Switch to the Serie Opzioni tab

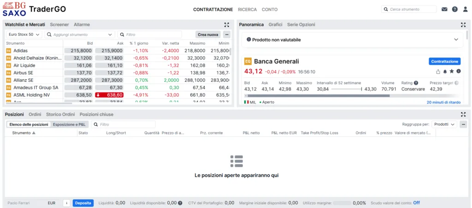(x=301, y=25)
